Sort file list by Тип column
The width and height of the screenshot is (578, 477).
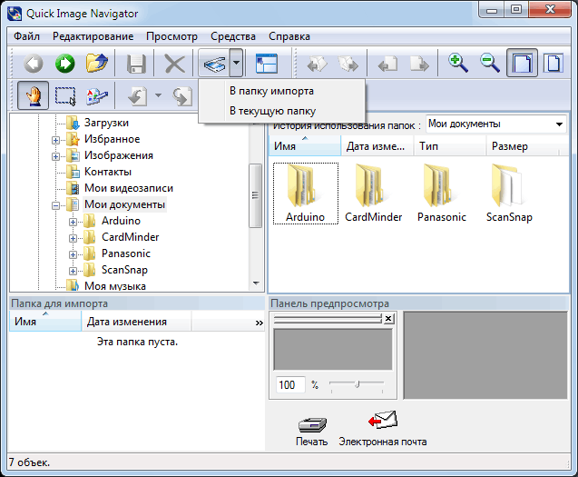[450, 146]
